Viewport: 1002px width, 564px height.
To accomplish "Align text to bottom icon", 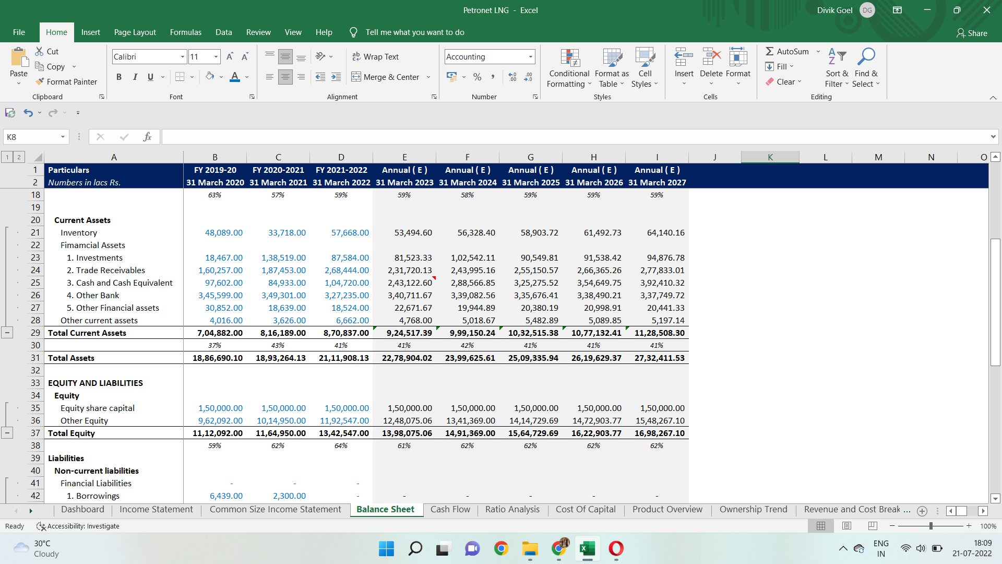I will tap(301, 56).
